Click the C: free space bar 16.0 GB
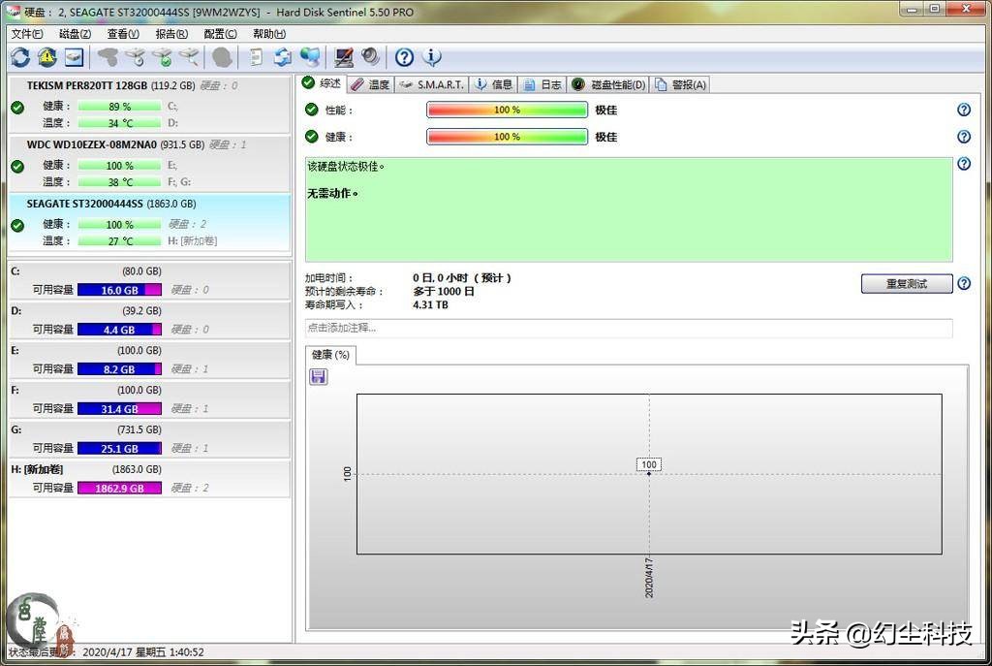992x666 pixels. click(x=119, y=290)
